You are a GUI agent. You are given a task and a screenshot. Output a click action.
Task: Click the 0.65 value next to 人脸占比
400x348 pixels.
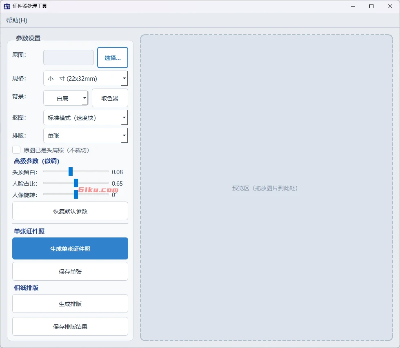point(118,184)
